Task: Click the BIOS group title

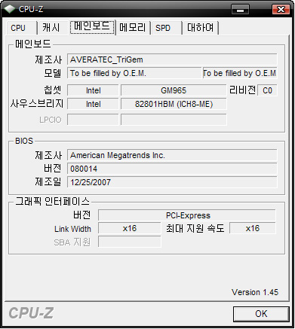Action: click(24, 141)
